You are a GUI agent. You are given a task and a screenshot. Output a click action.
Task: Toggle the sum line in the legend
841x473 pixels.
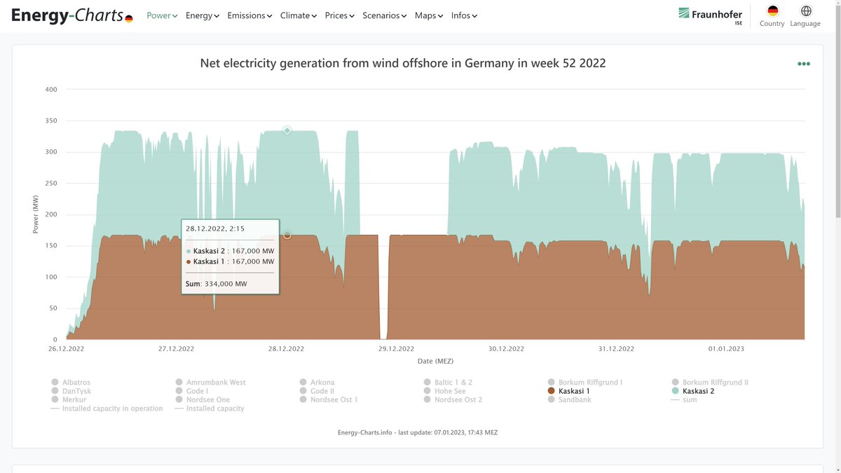pyautogui.click(x=689, y=399)
